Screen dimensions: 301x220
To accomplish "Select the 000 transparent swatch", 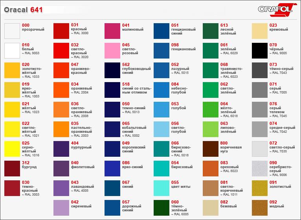I will pyautogui.click(x=12, y=31).
